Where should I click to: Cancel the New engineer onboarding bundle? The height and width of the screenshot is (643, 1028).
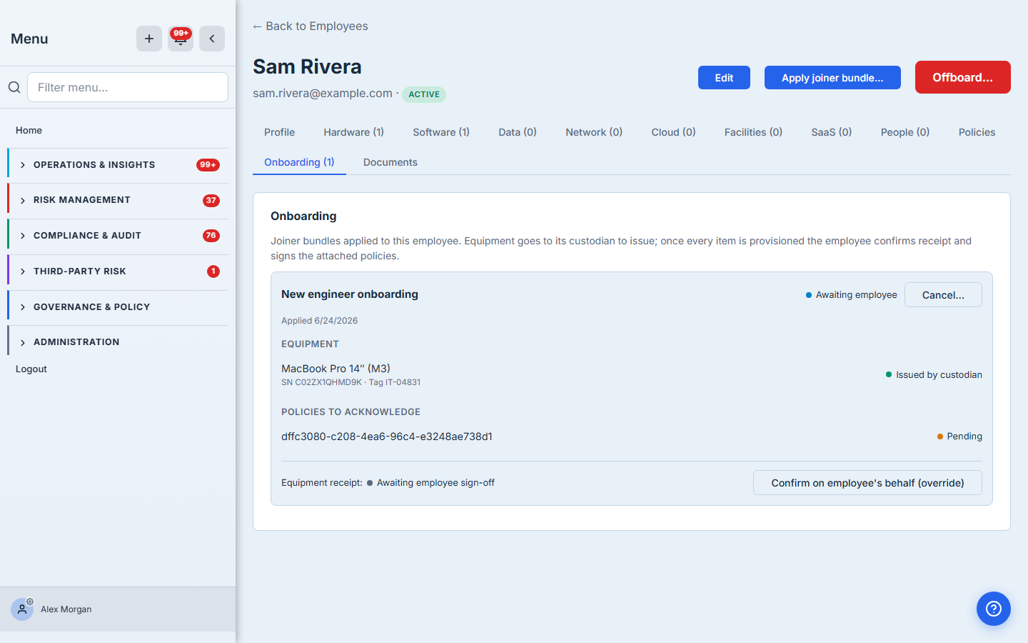click(943, 295)
